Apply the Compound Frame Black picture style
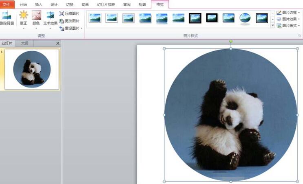 click(x=262, y=18)
